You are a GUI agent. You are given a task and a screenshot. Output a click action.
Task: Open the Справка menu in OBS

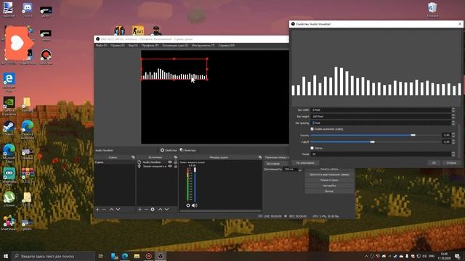point(227,46)
